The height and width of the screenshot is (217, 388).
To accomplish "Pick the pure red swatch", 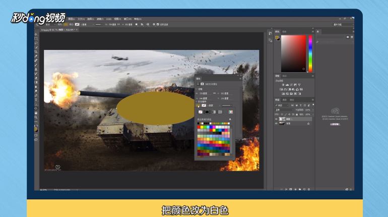I will point(199,127).
